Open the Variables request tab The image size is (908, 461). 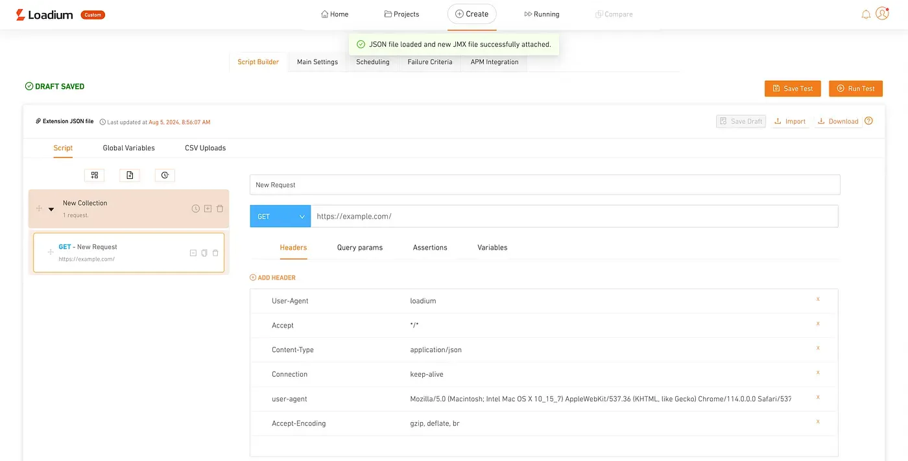pyautogui.click(x=492, y=248)
